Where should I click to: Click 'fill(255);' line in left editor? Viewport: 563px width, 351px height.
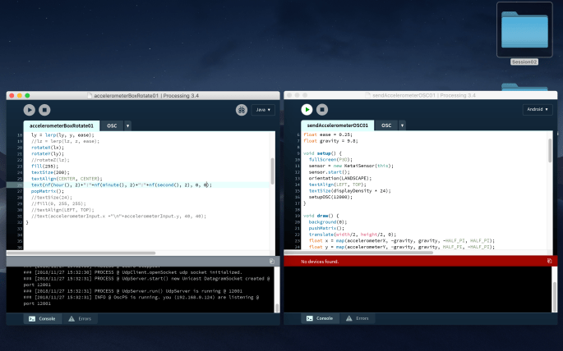click(44, 166)
